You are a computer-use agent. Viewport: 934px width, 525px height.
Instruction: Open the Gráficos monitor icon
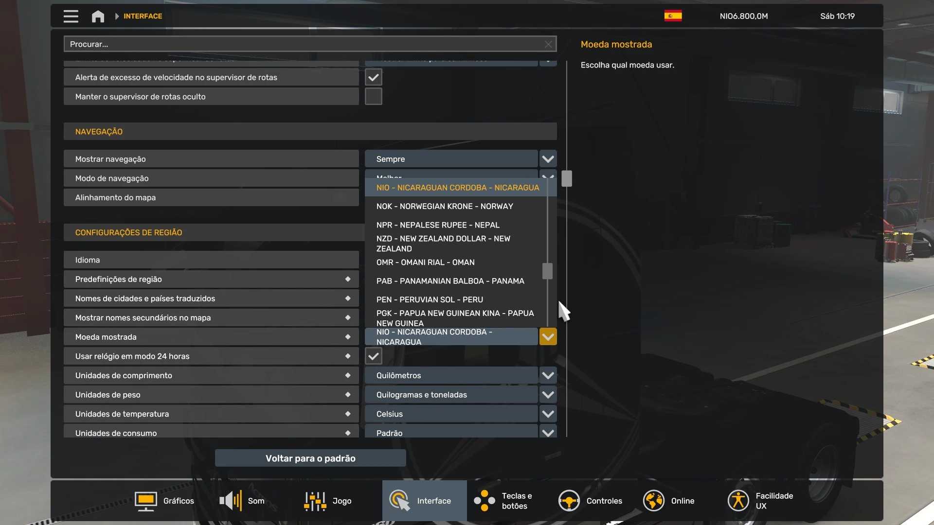click(145, 501)
